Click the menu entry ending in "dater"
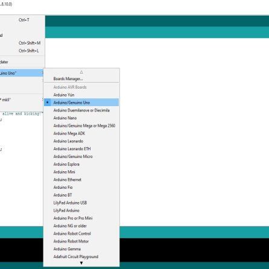The width and height of the screenshot is (269, 269). [x=22, y=62]
